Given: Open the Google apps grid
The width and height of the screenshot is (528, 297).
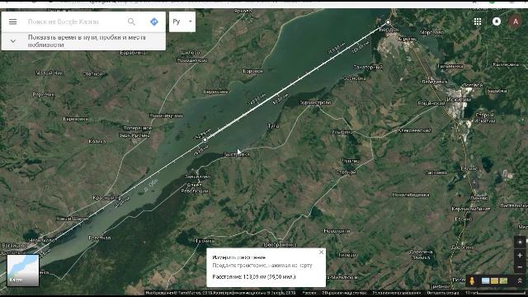Looking at the screenshot, I should pos(478,22).
